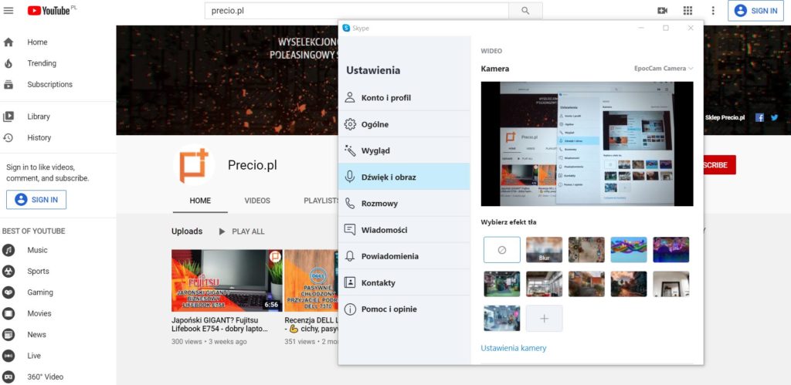Viewport: 791px width, 385px height.
Task: Open the create video camera icon
Action: point(662,11)
